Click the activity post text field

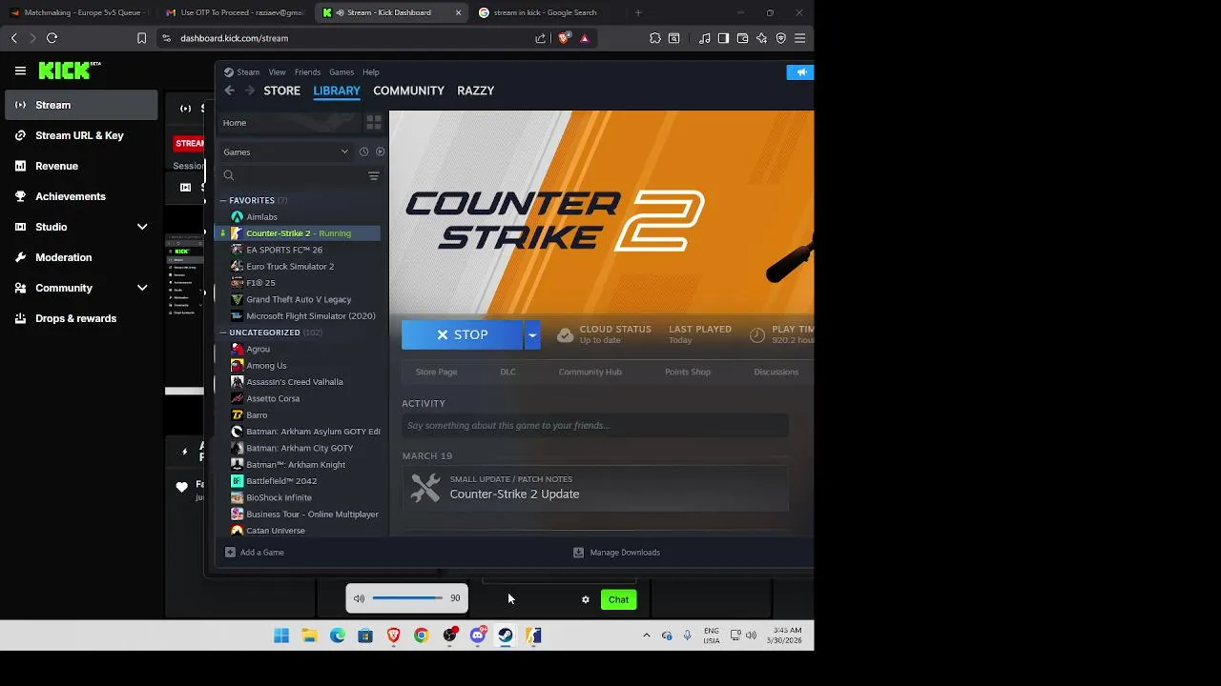point(595,426)
